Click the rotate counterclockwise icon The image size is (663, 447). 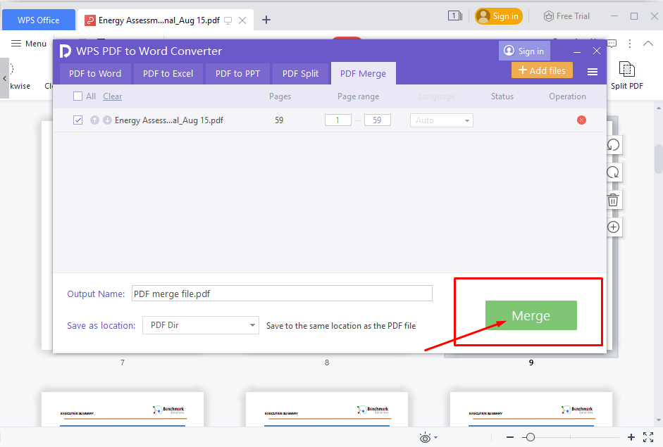[x=613, y=144]
